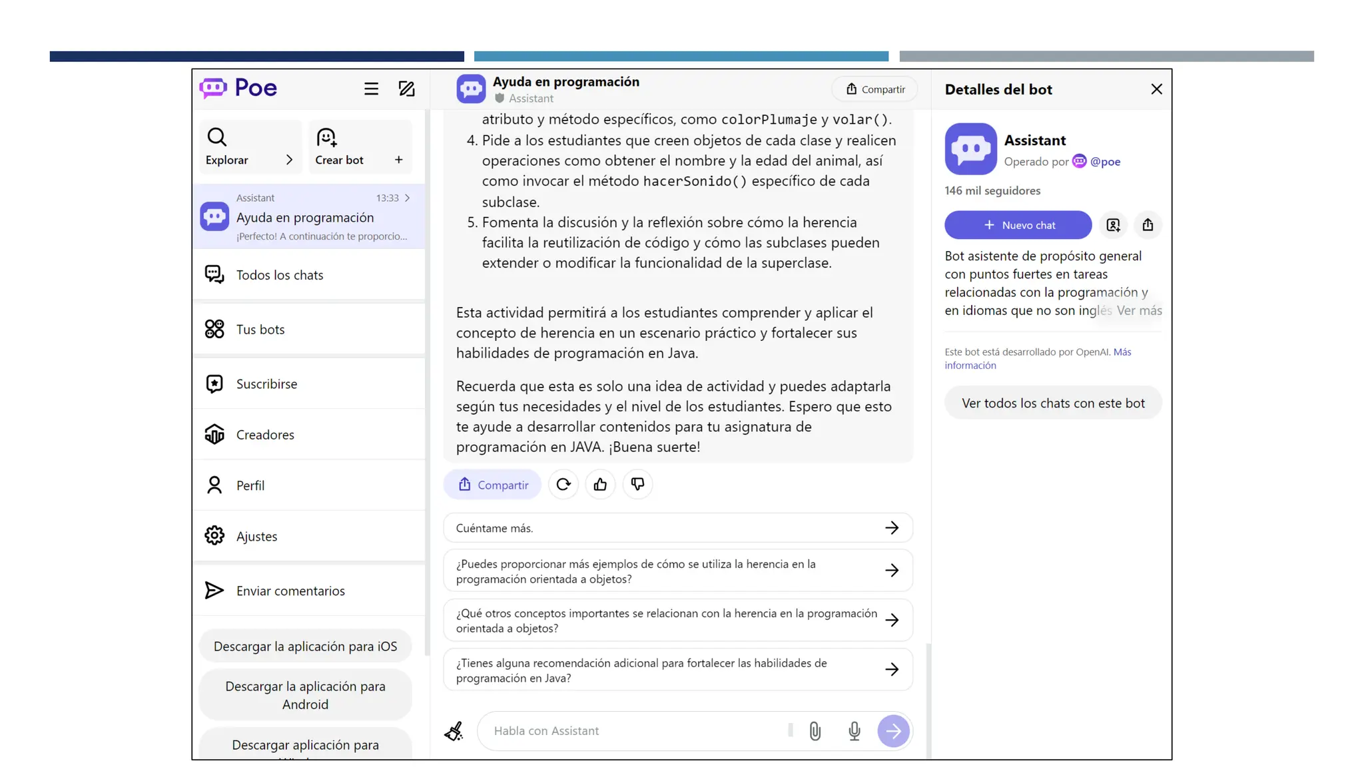Open Tus bots in the sidebar
1364x767 pixels.
click(260, 330)
